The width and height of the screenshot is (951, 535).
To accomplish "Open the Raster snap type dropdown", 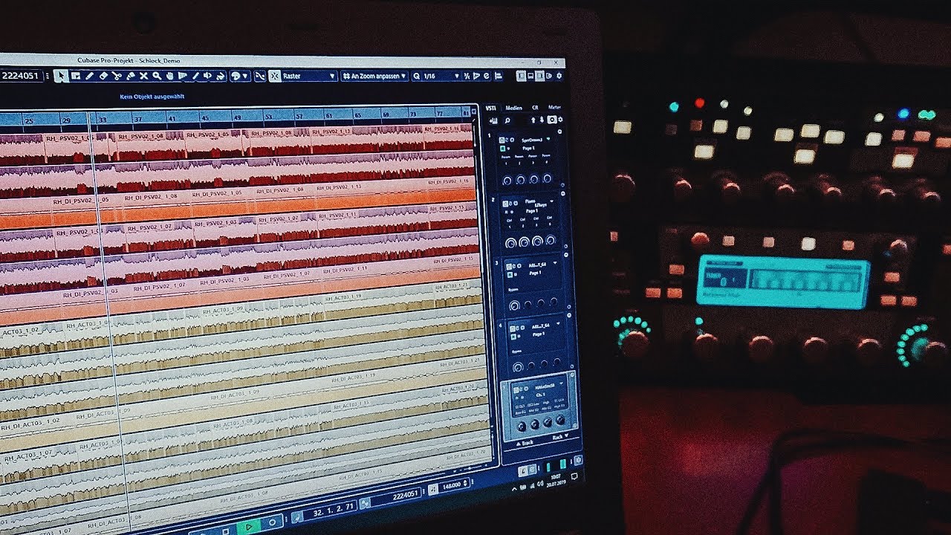I will tap(311, 76).
